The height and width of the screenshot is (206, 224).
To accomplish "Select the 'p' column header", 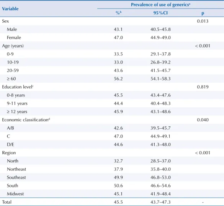I will (203, 13).
